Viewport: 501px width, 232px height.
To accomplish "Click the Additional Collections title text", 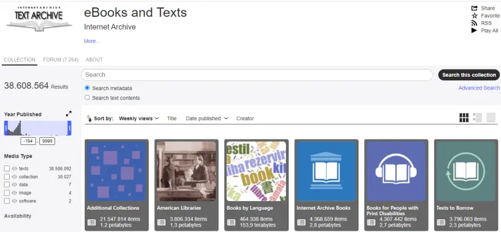I will pyautogui.click(x=113, y=208).
